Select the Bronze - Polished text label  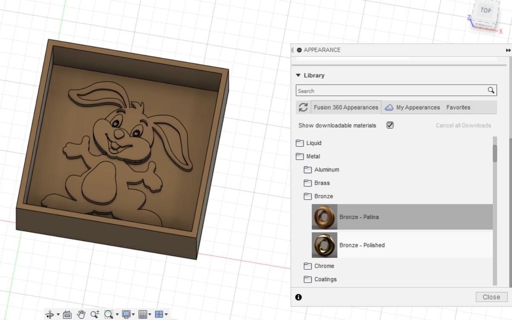click(362, 245)
